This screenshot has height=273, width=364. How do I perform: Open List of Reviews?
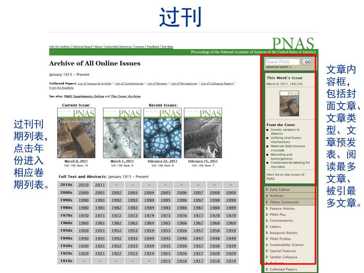pyautogui.click(x=157, y=84)
